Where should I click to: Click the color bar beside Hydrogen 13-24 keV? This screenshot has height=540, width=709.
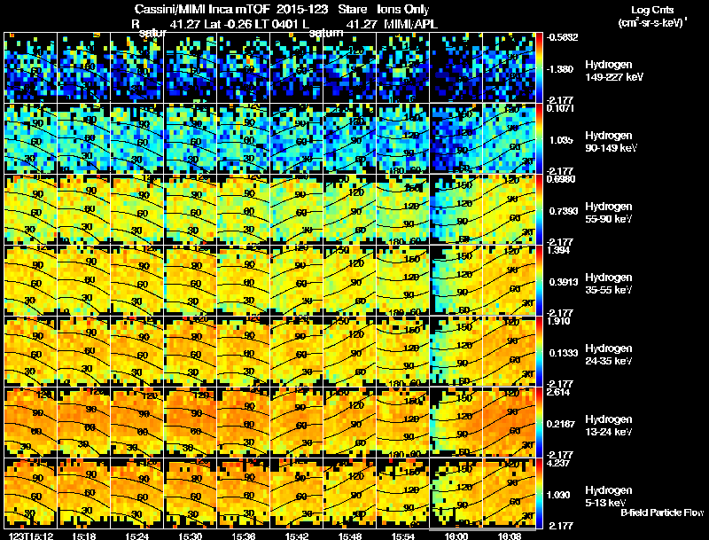tap(539, 423)
